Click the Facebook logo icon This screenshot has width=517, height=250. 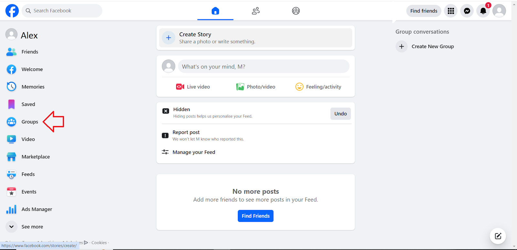pyautogui.click(x=12, y=11)
